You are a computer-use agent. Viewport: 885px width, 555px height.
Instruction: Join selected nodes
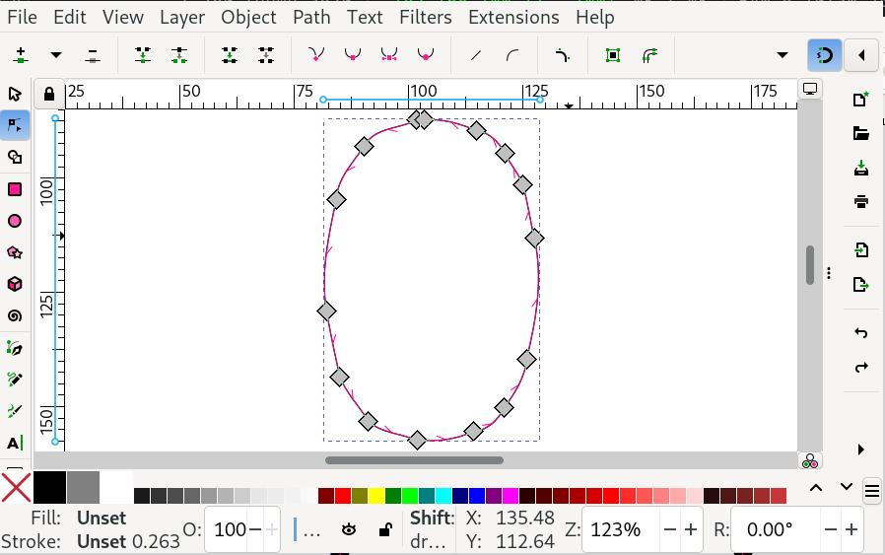[143, 55]
